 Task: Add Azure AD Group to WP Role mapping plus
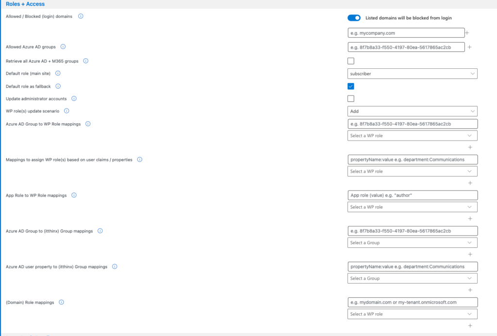(x=470, y=147)
